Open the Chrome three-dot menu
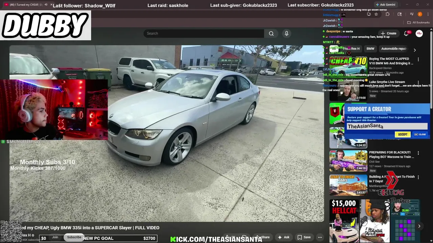Viewport: 433px width, 243px height. coord(428,14)
